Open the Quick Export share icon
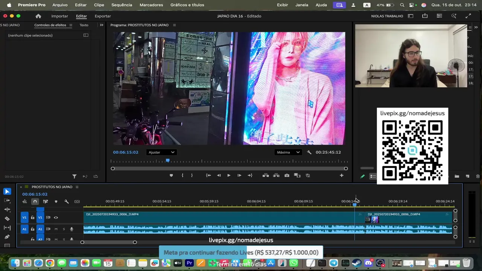 pyautogui.click(x=425, y=16)
